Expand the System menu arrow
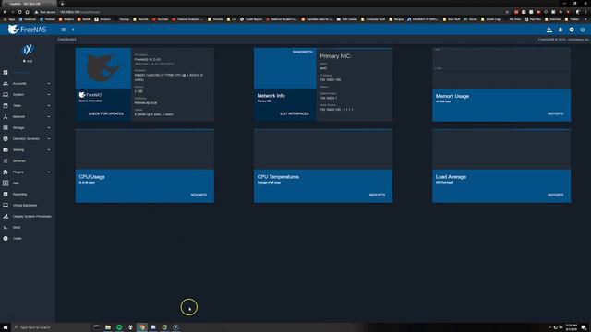 (49, 94)
